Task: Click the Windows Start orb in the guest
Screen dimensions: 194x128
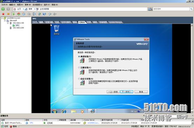Action: coord(54,111)
